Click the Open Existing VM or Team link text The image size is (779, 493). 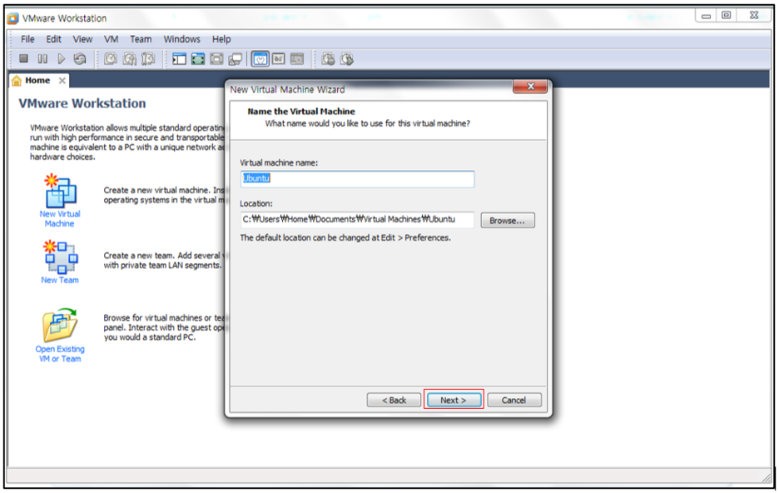point(60,354)
